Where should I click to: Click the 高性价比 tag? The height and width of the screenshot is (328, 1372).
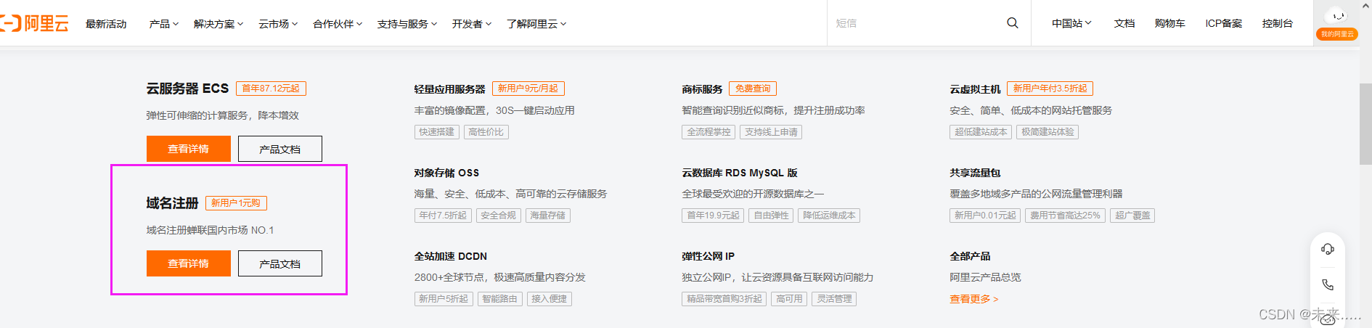pos(486,132)
